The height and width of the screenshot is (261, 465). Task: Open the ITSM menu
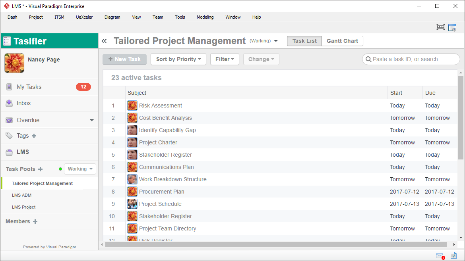[x=59, y=17]
